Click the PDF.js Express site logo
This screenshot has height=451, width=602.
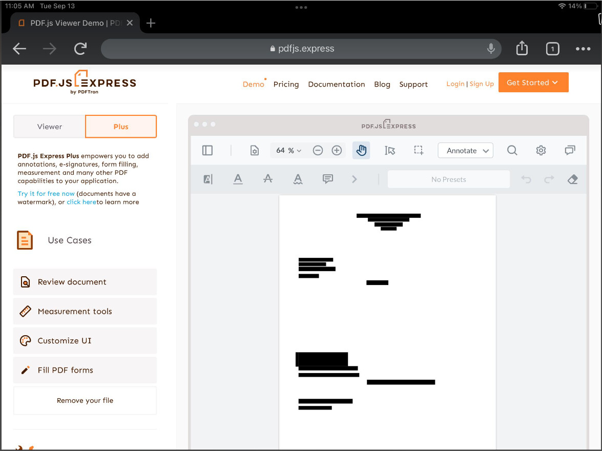tap(85, 82)
